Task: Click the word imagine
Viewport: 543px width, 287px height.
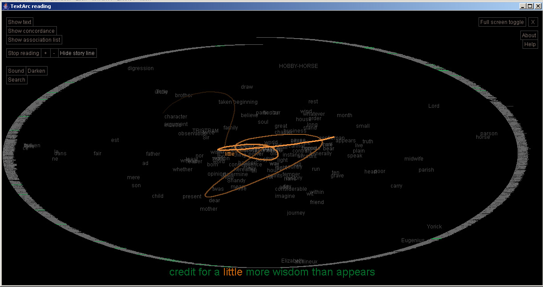Action: point(285,196)
